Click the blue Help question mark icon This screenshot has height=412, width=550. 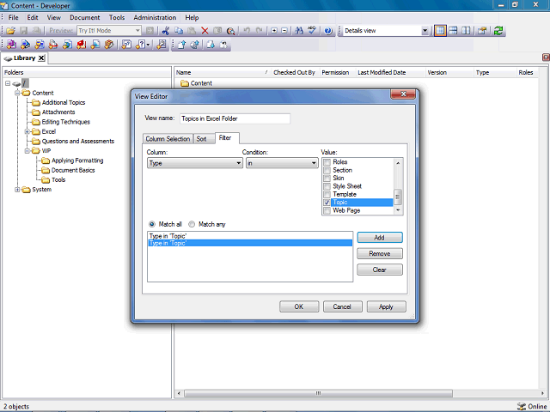pyautogui.click(x=328, y=31)
